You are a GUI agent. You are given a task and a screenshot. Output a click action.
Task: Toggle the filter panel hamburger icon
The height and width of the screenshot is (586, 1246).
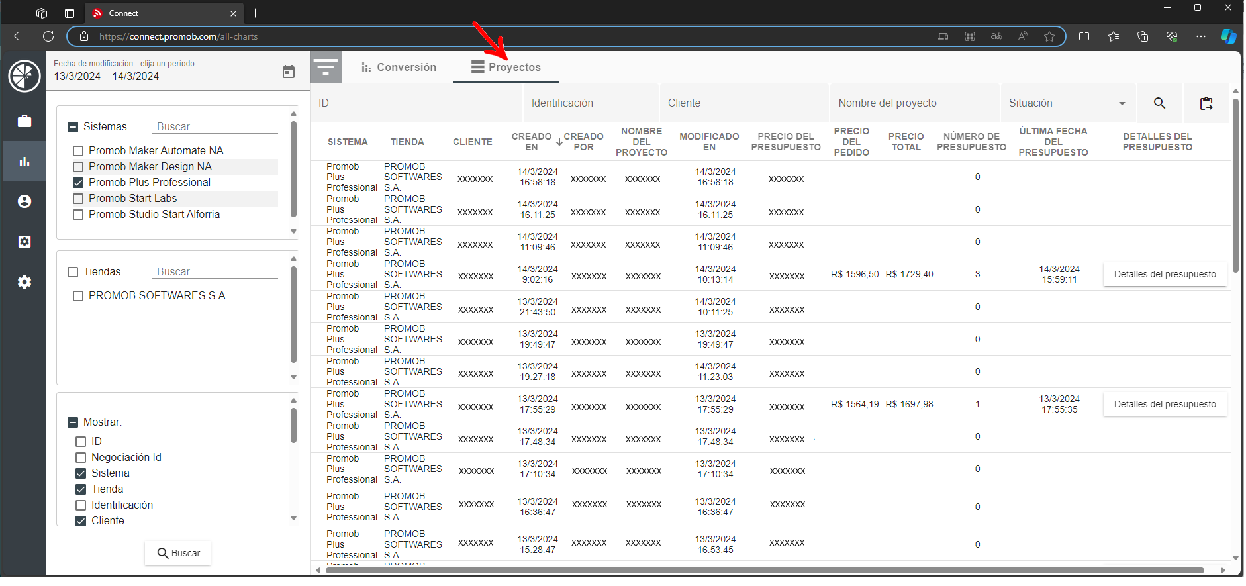point(326,67)
